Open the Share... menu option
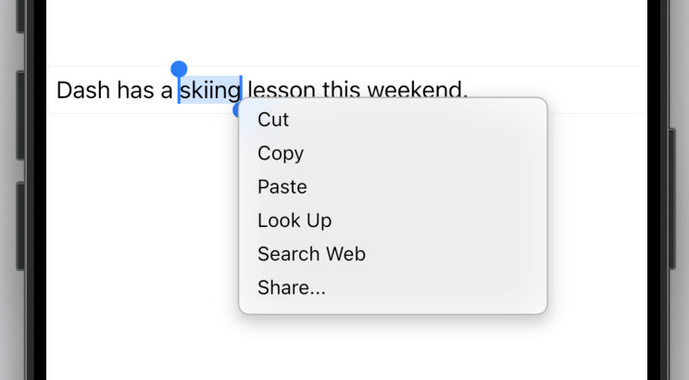The image size is (689, 380). tap(292, 287)
